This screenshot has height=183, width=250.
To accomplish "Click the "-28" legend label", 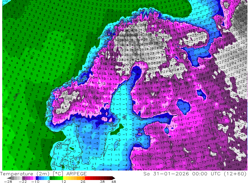I will pyautogui.click(x=8, y=182).
